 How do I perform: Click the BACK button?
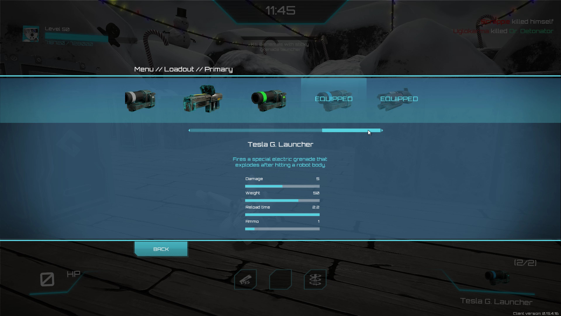(161, 249)
